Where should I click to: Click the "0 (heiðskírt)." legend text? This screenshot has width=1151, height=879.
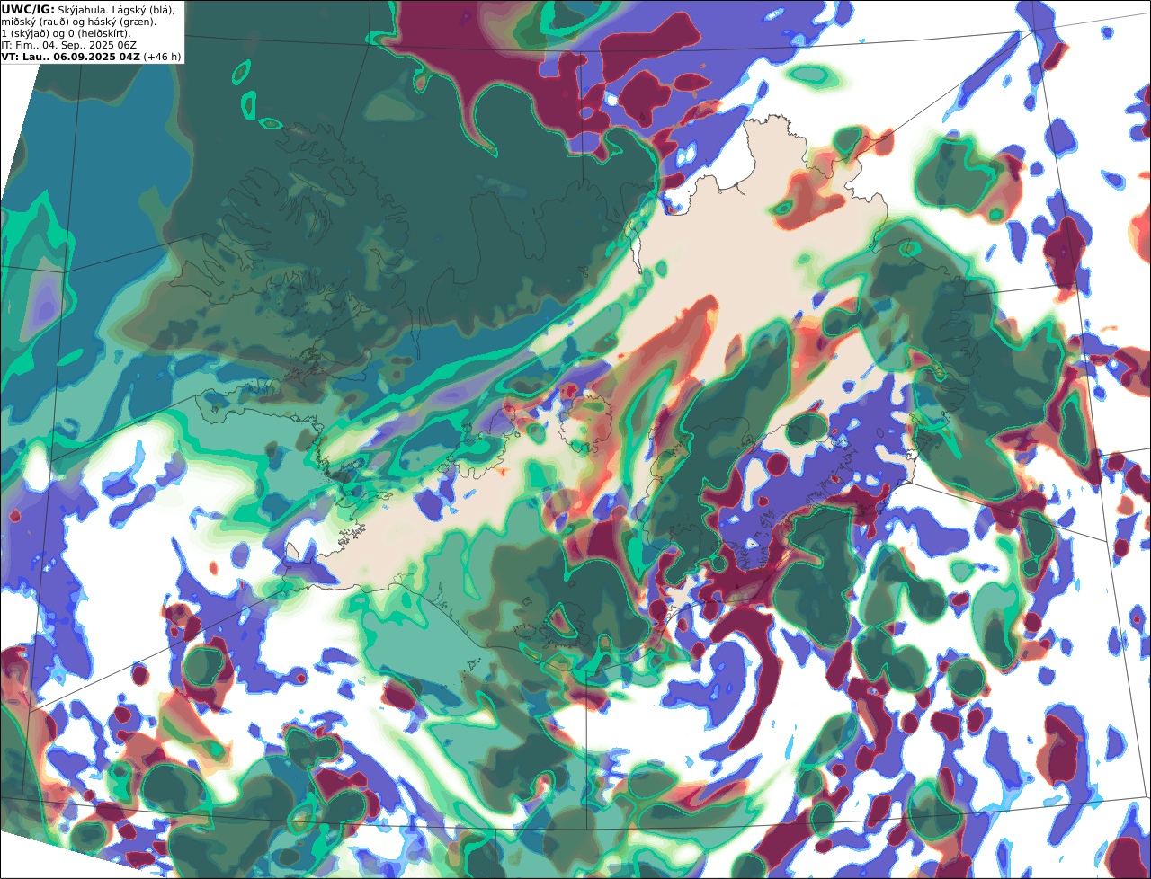100,33
